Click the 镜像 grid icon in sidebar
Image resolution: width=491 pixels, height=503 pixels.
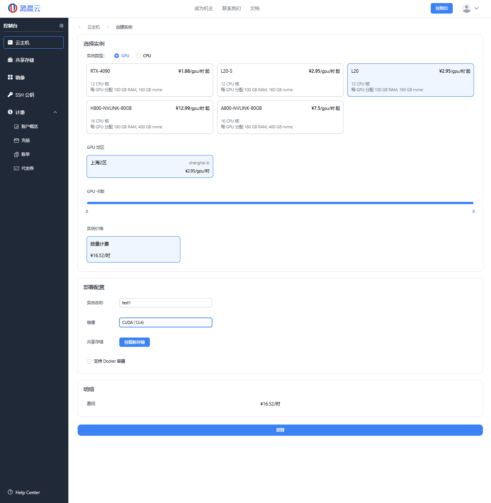click(10, 77)
